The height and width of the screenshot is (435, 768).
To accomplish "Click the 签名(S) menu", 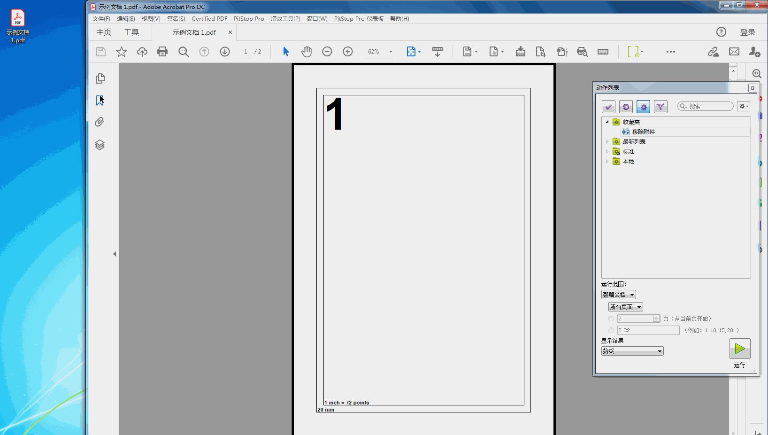I will tap(176, 19).
